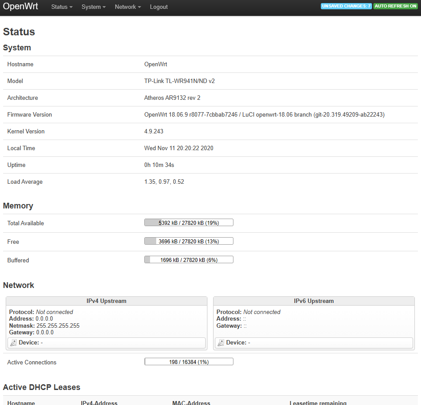Click the Active Connections progress bar
421x405 pixels.
[188, 361]
